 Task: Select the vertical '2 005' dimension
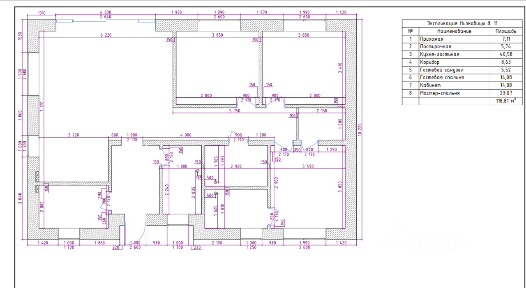(x=193, y=191)
